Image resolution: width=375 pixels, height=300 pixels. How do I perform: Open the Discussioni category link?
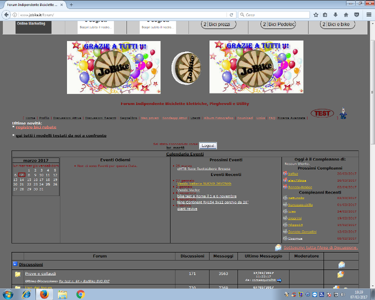(x=31, y=264)
